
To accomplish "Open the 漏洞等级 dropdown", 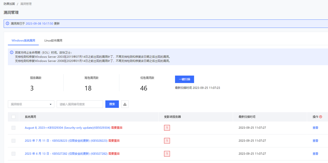I will point(31,104).
